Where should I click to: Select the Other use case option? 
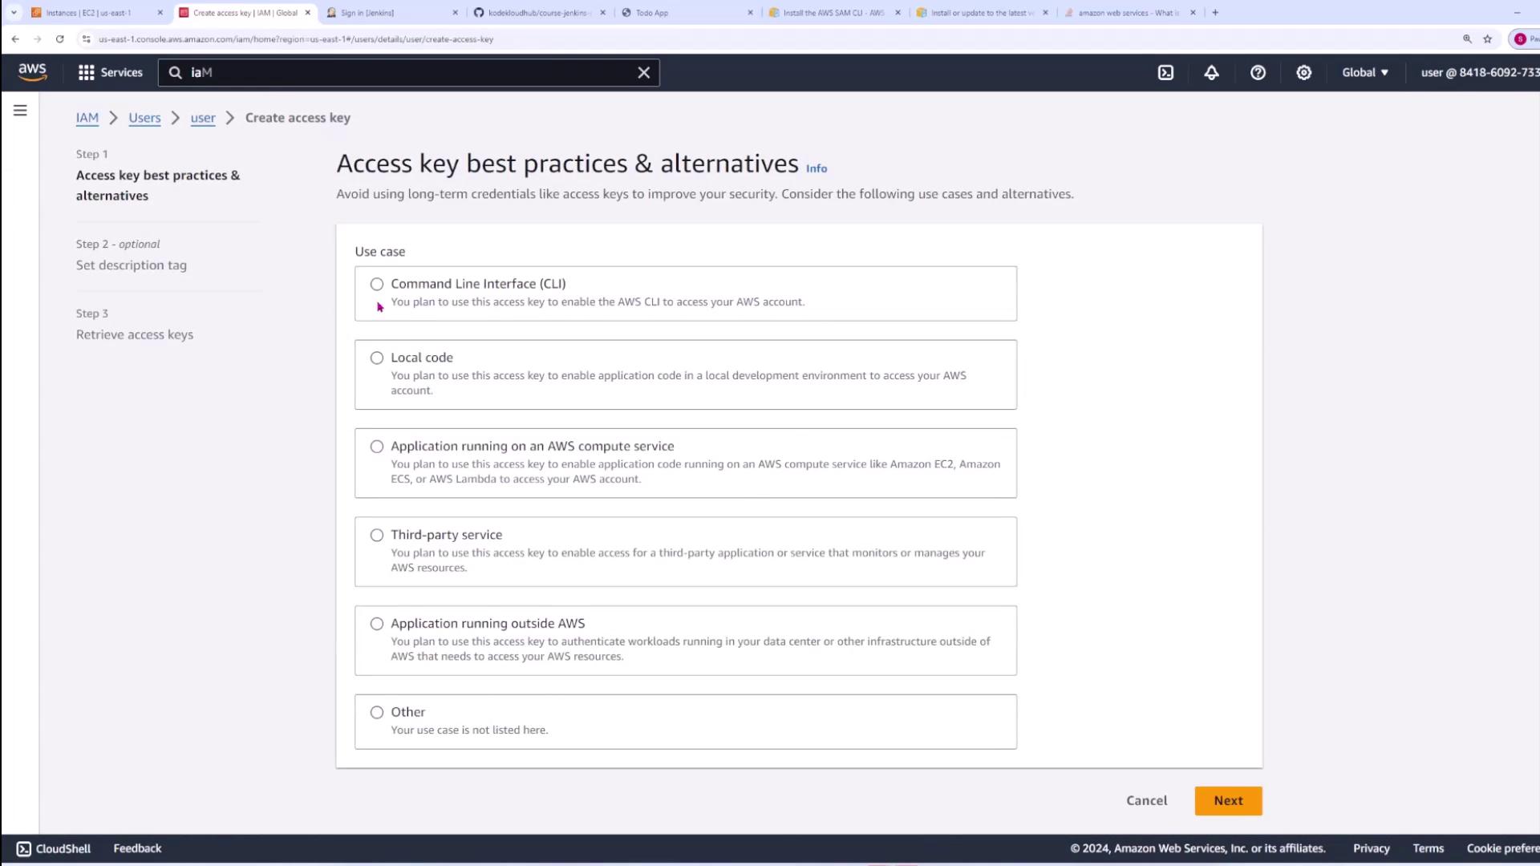(377, 712)
